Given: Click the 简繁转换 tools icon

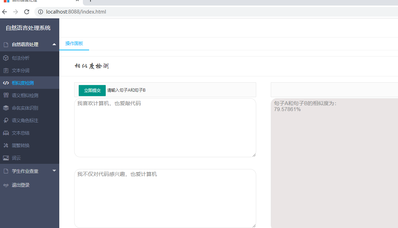Looking at the screenshot, I should [x=6, y=145].
